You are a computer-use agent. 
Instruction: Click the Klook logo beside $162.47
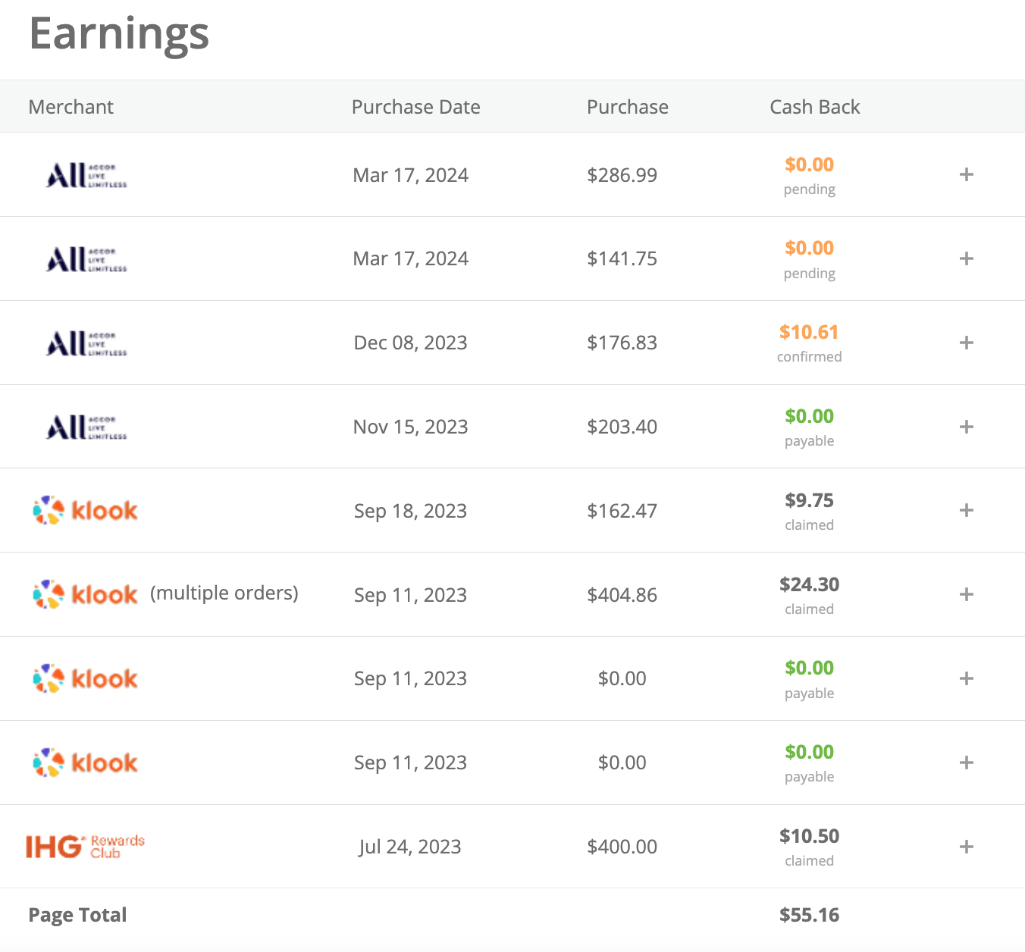(85, 510)
